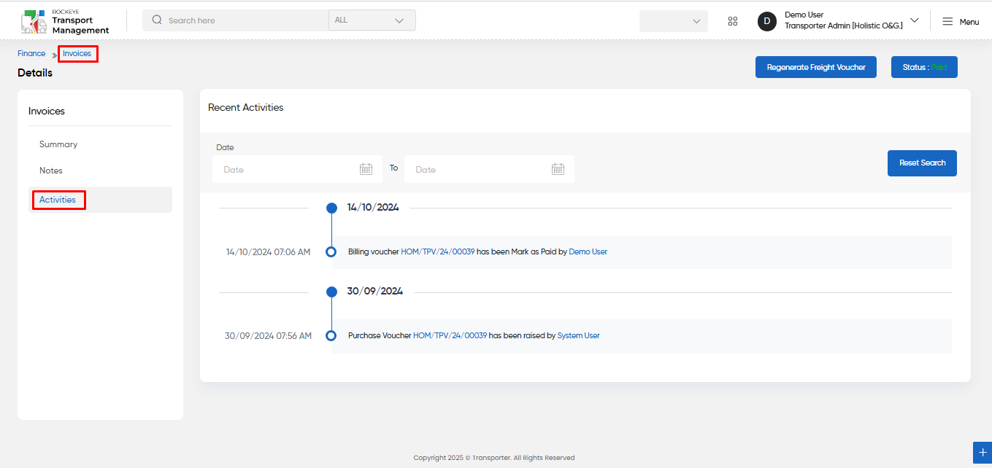The height and width of the screenshot is (468, 992).
Task: Open the calendar icon for start Date
Action: click(366, 169)
